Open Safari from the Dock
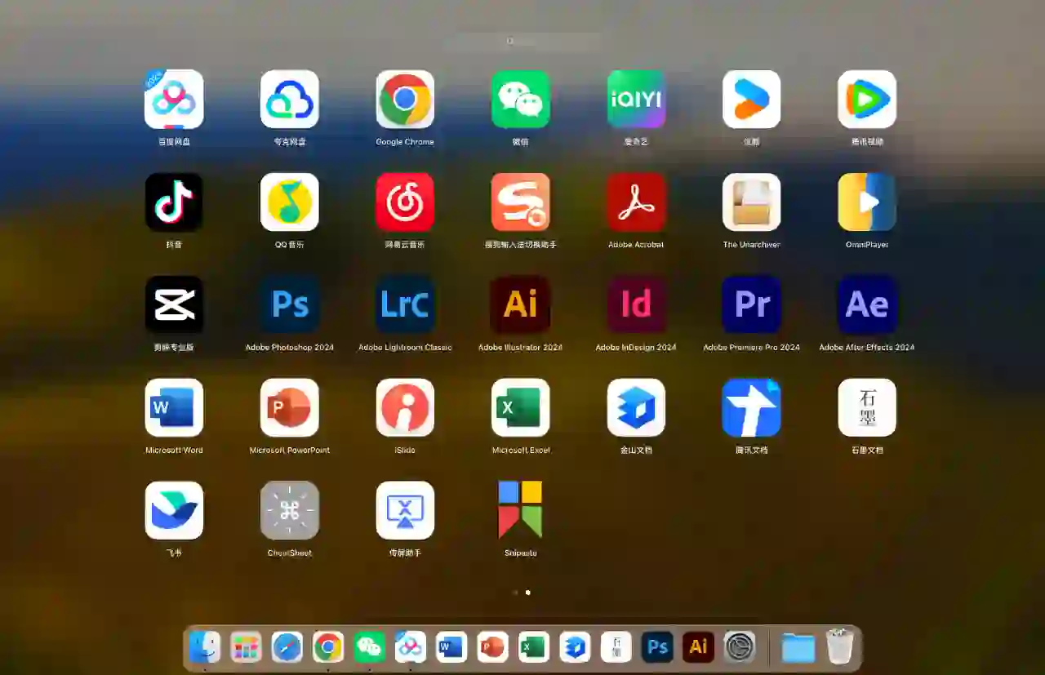Image resolution: width=1045 pixels, height=675 pixels. (x=287, y=646)
